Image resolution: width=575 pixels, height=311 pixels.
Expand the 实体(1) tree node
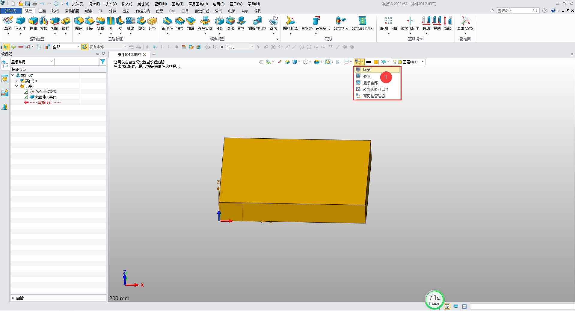point(17,81)
